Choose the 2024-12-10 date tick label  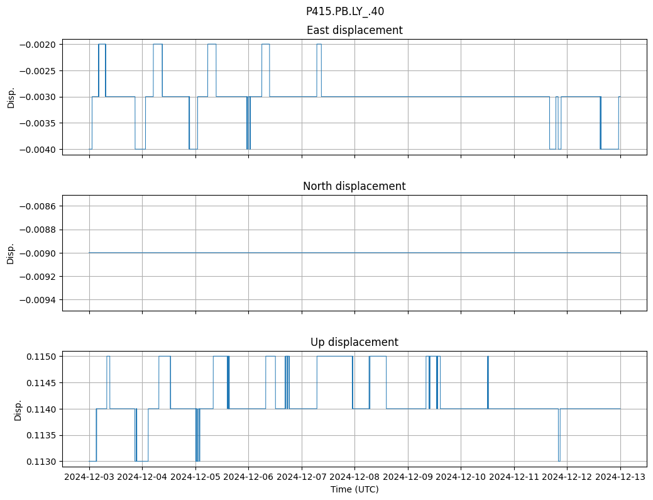point(461,477)
